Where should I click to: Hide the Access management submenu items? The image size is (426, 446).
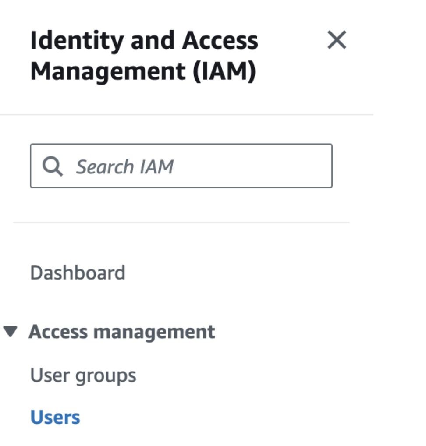tap(10, 331)
